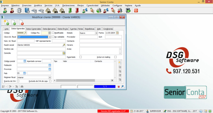Click lookup icon beside Población field
The image size is (213, 113).
coord(50,65)
